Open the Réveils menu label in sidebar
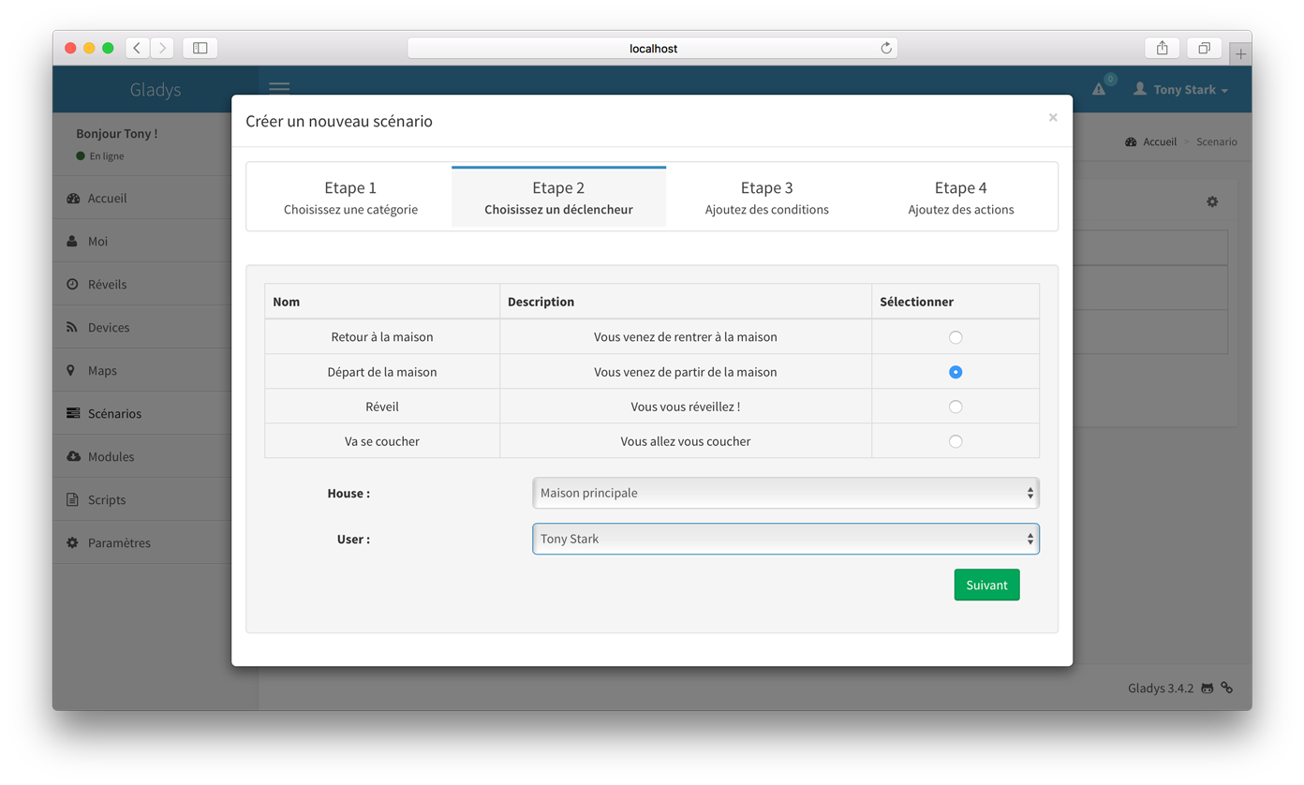 [x=107, y=285]
